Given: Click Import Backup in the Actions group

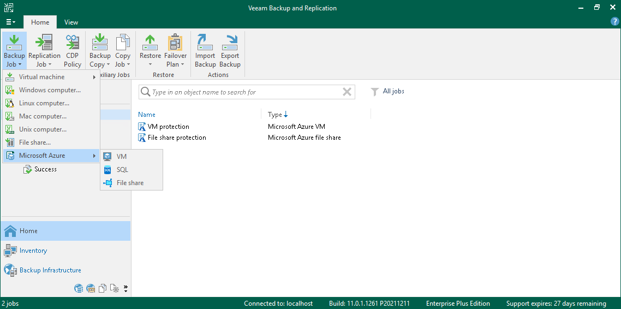Looking at the screenshot, I should tap(205, 51).
